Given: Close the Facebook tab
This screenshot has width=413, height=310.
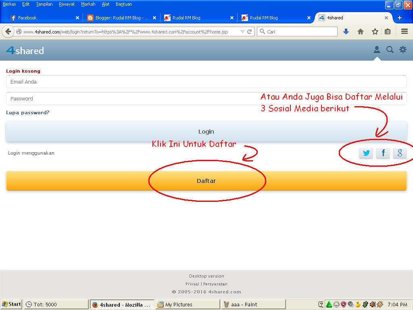Looking at the screenshot, I should click(x=77, y=18).
